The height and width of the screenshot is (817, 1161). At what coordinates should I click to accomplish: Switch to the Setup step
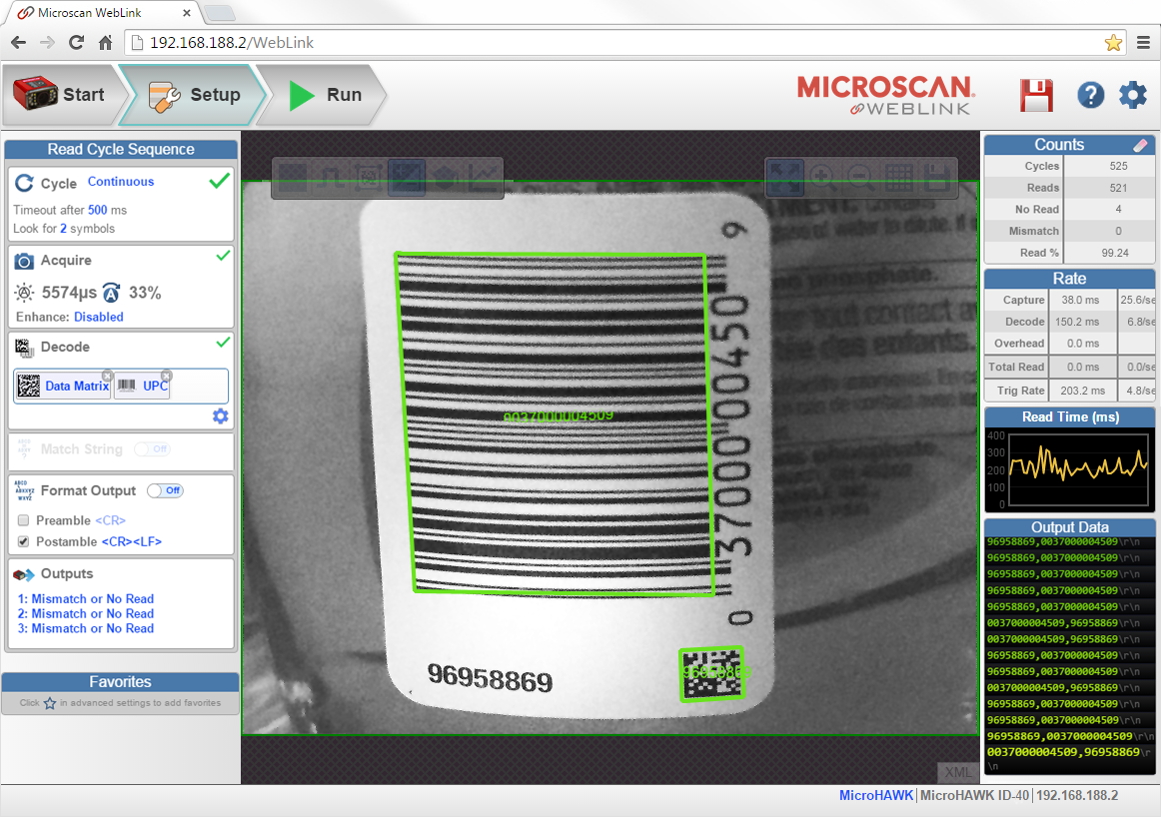tap(194, 95)
